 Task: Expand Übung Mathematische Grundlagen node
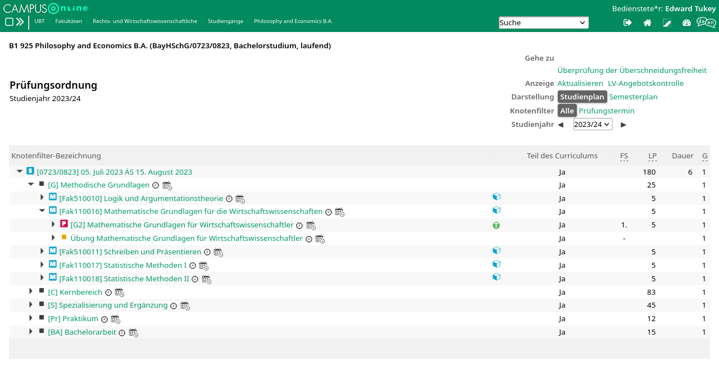click(53, 238)
